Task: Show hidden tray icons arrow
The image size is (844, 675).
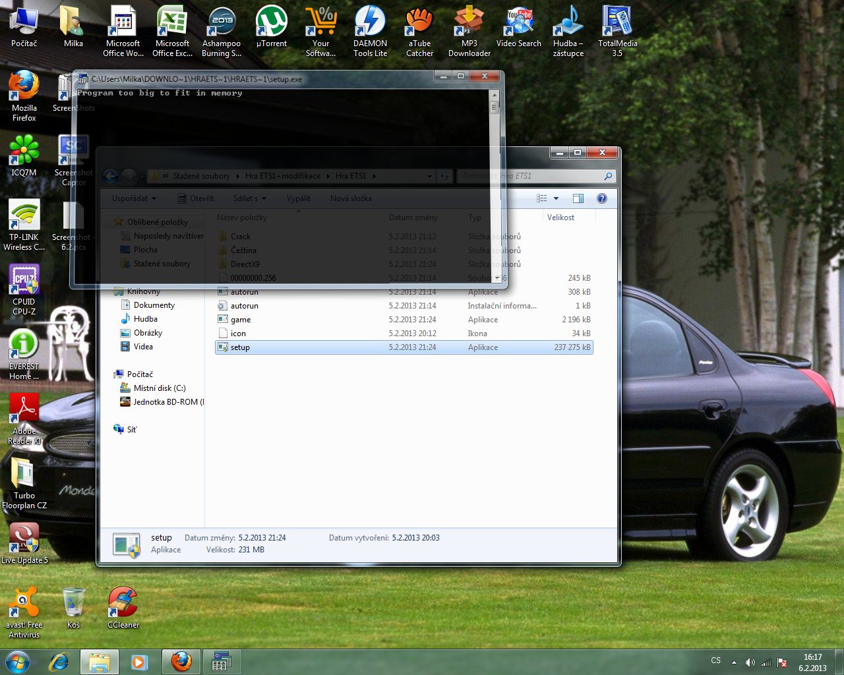Action: point(734,662)
